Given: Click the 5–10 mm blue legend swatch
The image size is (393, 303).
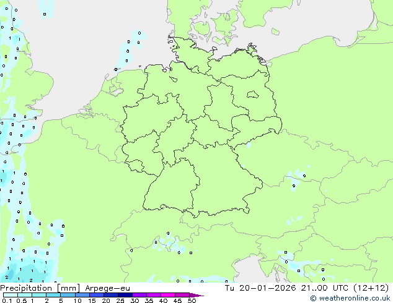Looking at the screenshot, I should click(x=68, y=295).
